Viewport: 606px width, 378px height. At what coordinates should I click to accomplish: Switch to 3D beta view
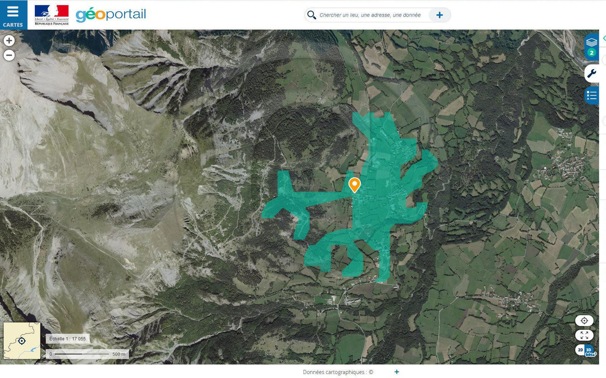[589, 350]
